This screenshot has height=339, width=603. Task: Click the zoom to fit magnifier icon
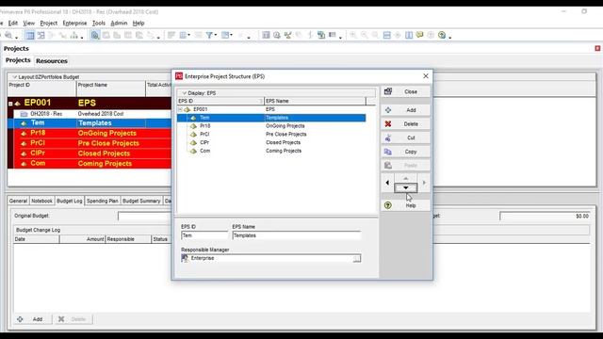coord(375,36)
